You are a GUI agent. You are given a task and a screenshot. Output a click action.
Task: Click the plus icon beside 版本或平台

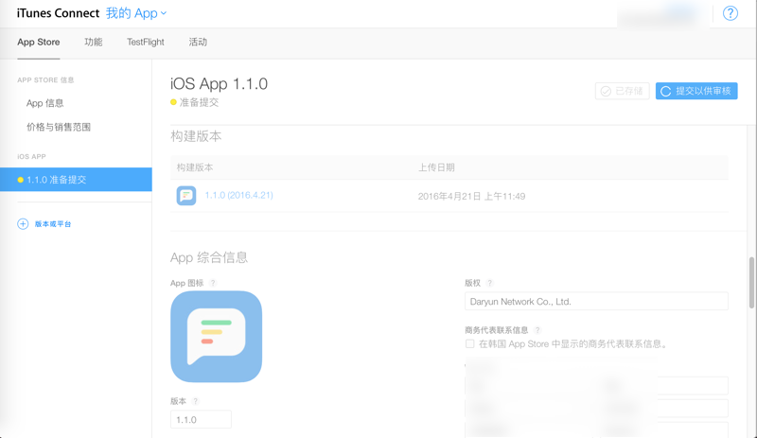click(23, 224)
